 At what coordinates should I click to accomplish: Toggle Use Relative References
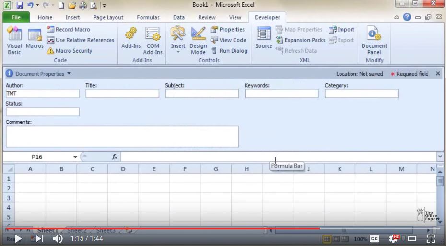[x=80, y=40]
